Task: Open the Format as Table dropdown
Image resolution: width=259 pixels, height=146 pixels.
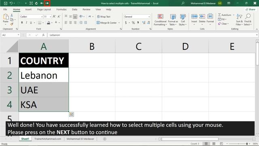Action: 173,20
